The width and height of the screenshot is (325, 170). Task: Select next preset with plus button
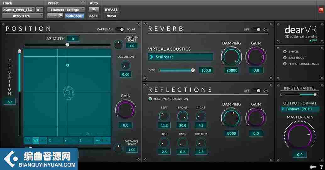55,16
